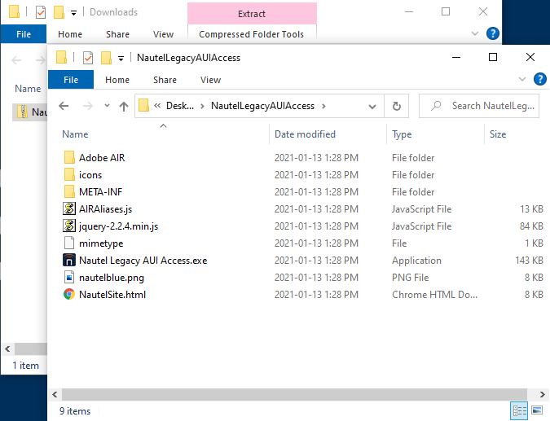
Task: Select jquery-2.2.4.min.js file name
Action: 119,226
